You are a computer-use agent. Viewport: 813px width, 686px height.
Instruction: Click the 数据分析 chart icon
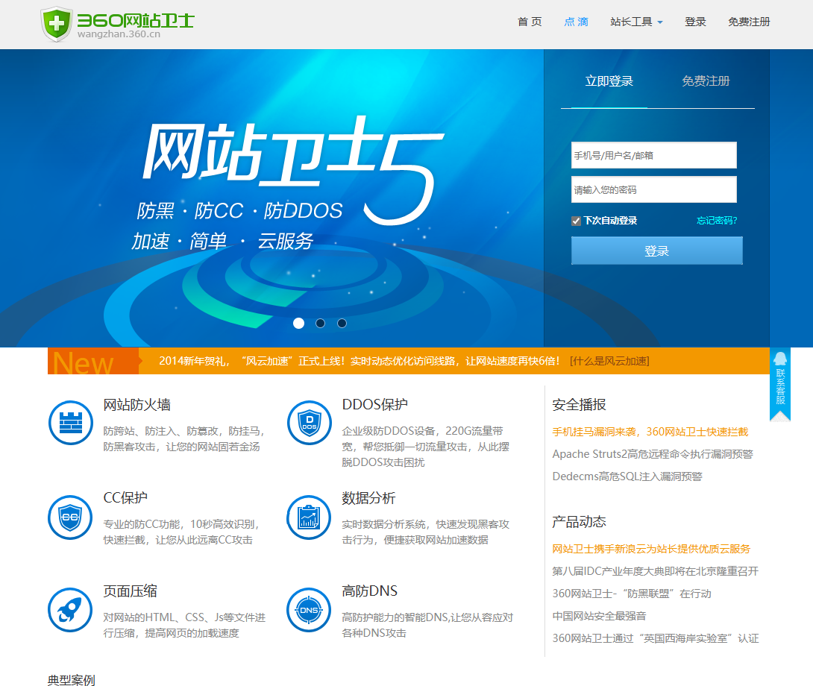309,517
